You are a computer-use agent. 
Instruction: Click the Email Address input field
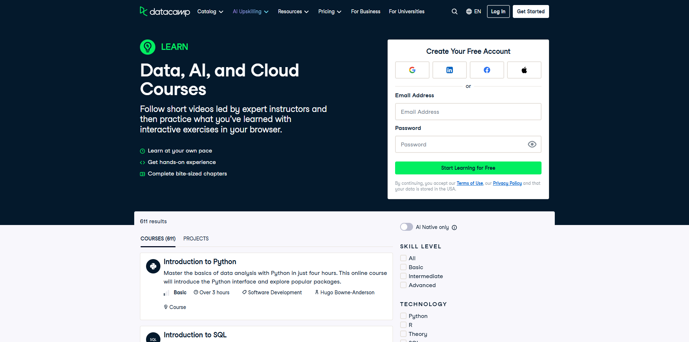point(468,112)
